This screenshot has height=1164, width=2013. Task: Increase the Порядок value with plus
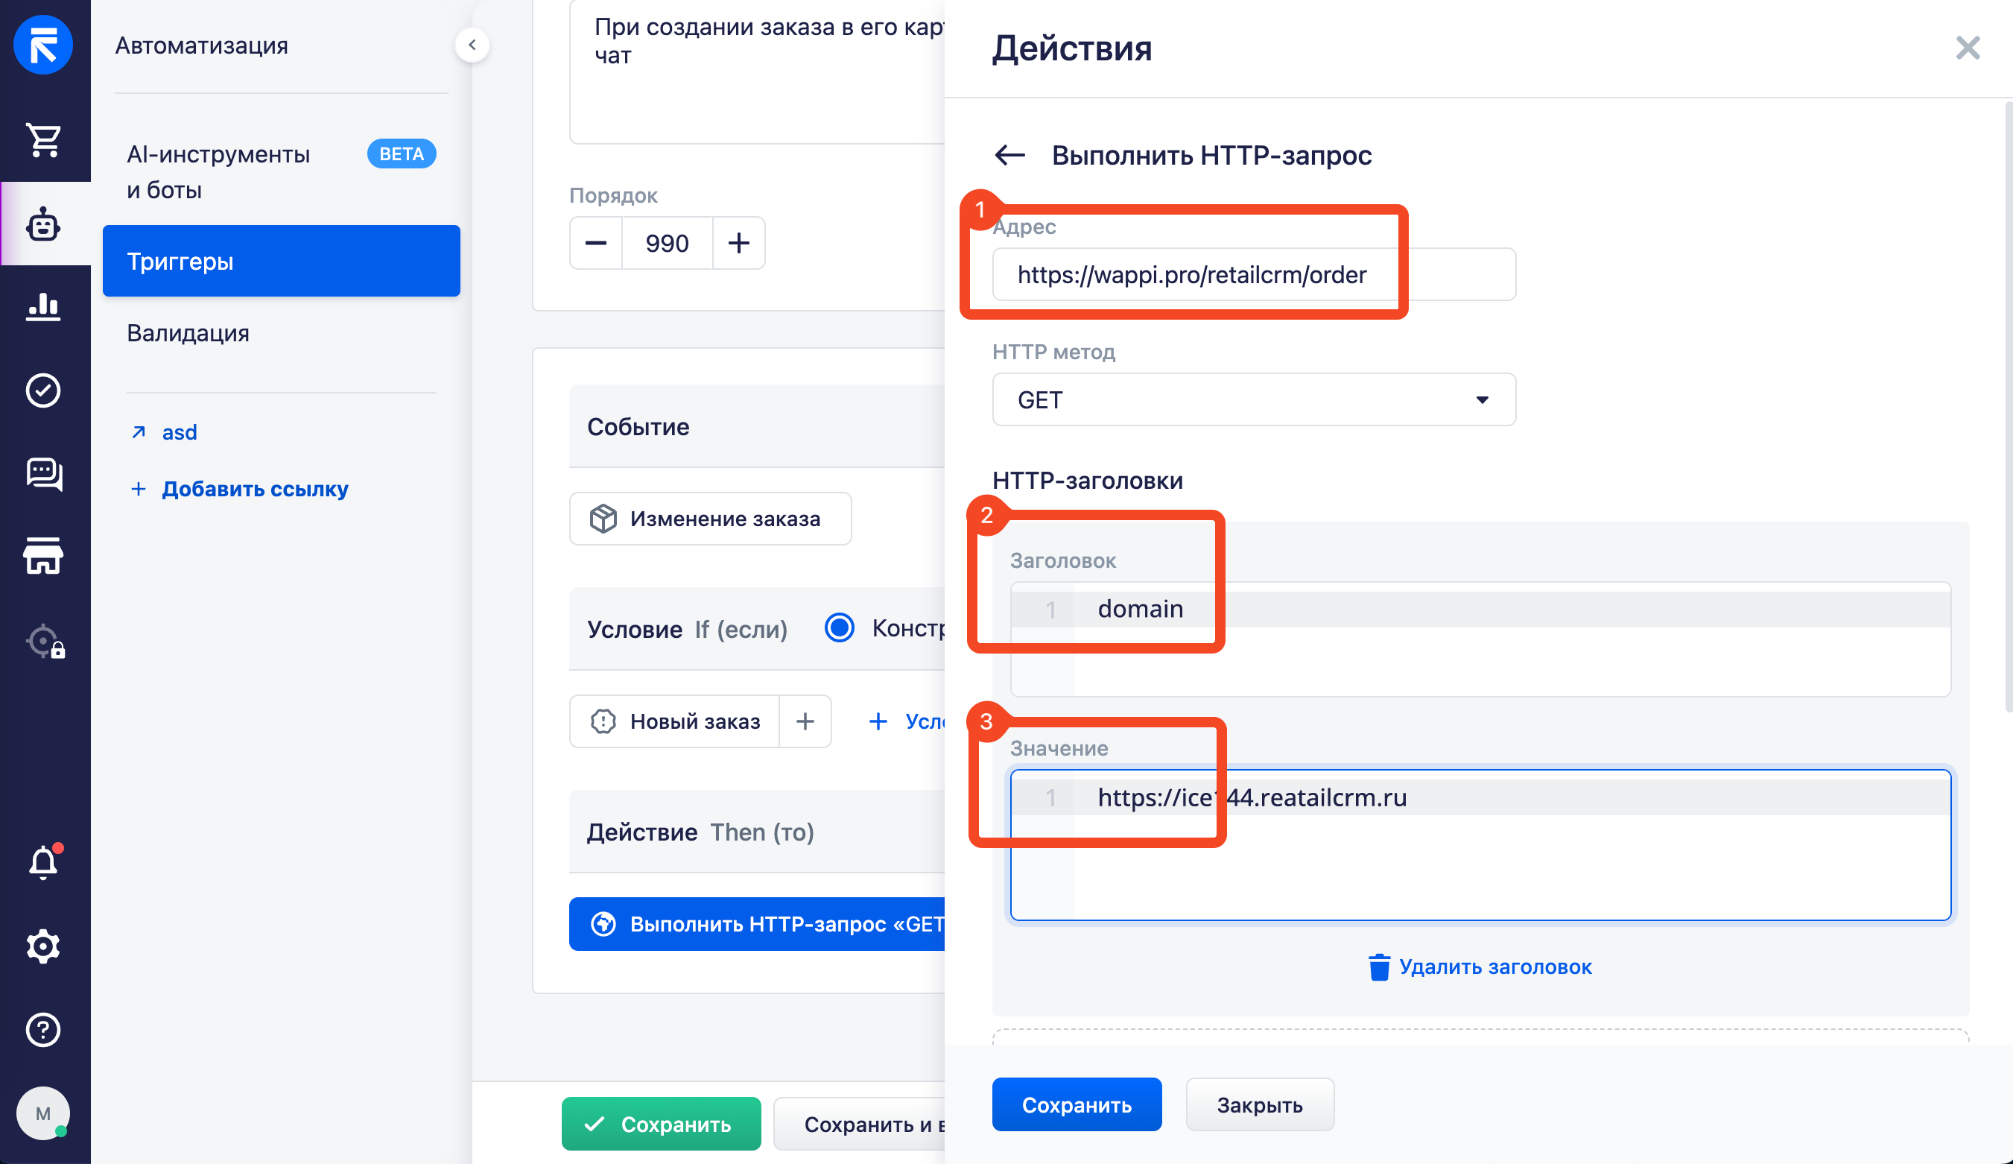pyautogui.click(x=738, y=243)
